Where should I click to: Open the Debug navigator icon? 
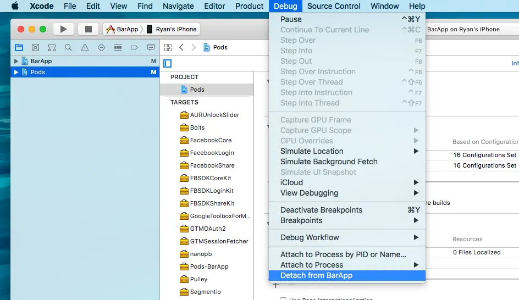point(118,47)
